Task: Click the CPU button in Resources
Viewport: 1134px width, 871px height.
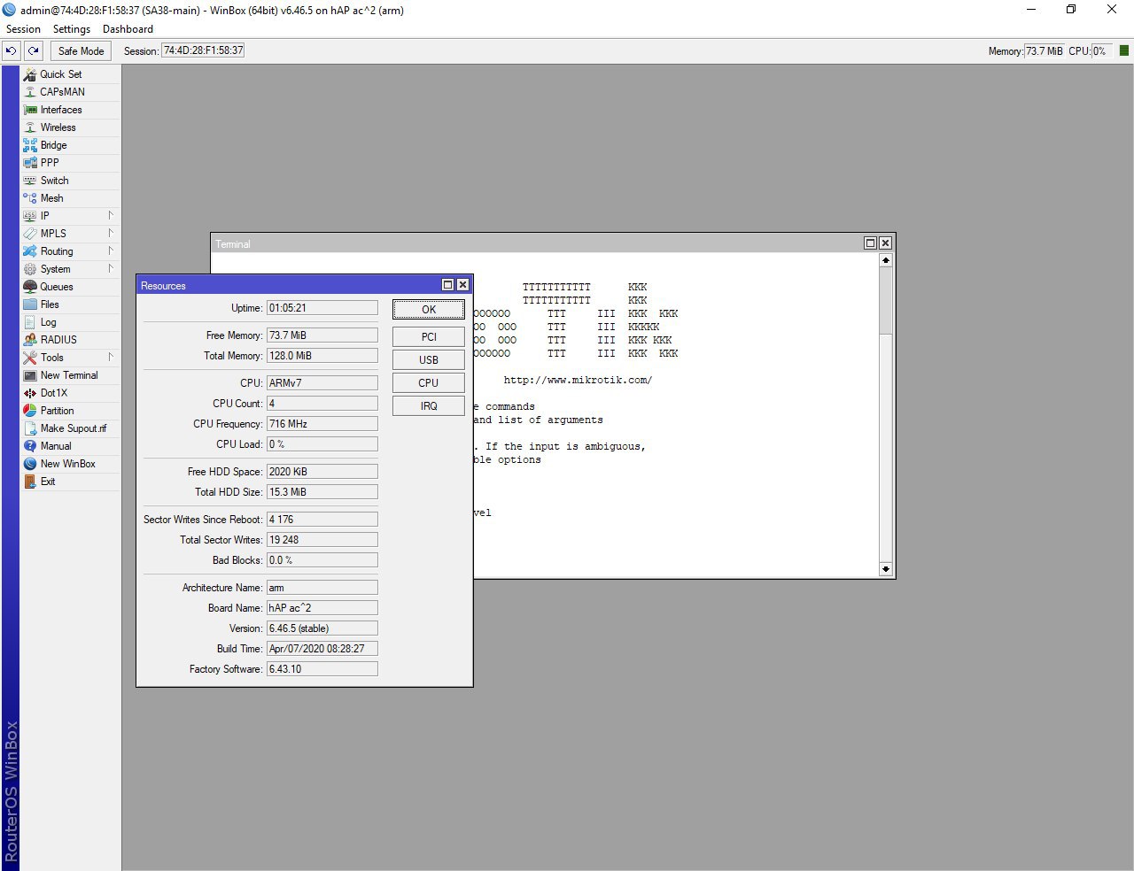Action: pos(429,383)
